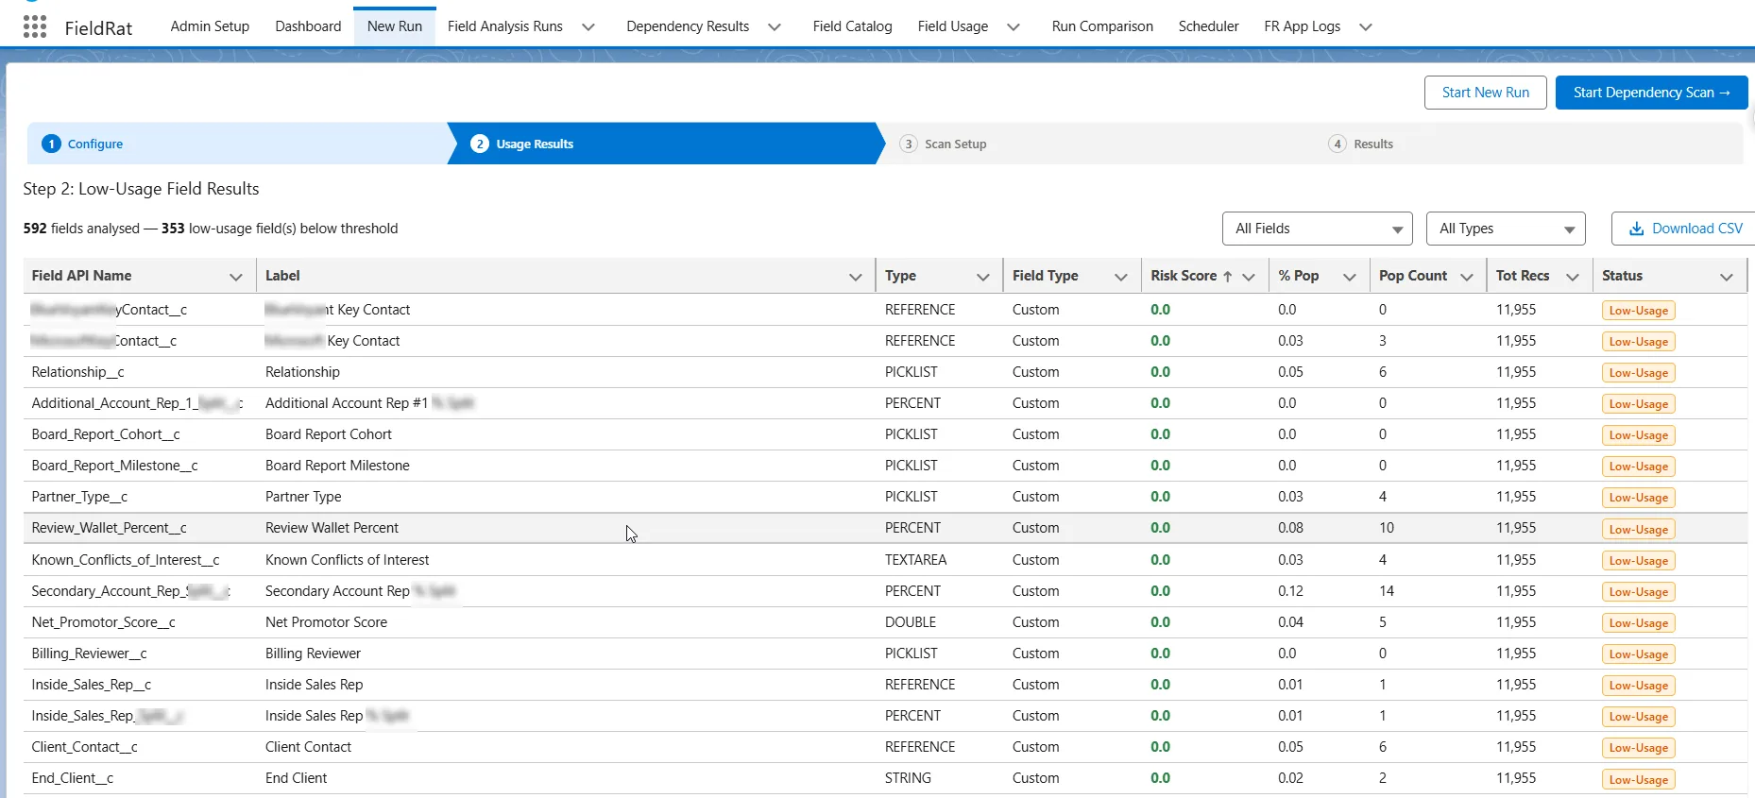Image resolution: width=1755 pixels, height=798 pixels.
Task: Open Pop Count column menu chevron
Action: (1467, 277)
